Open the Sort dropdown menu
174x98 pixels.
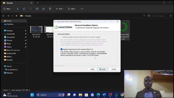(x=60, y=9)
